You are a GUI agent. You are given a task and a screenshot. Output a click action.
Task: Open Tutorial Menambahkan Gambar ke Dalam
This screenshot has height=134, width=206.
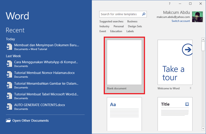click(43, 85)
